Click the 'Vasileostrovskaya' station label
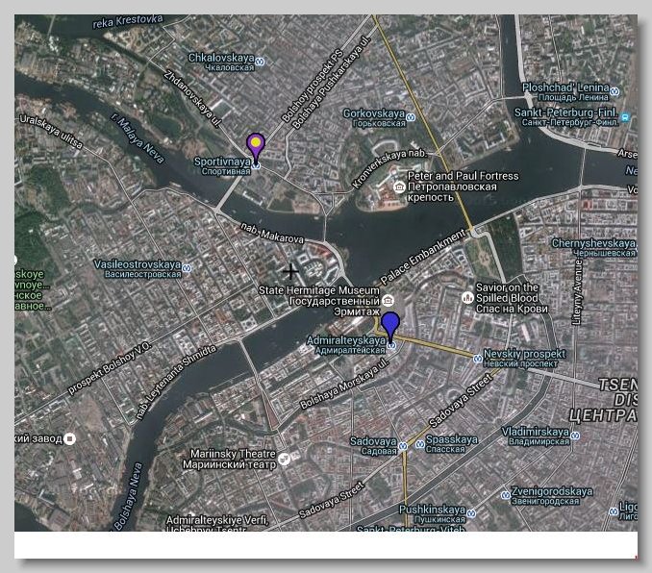Viewport: 652px width, 573px height. click(x=138, y=264)
